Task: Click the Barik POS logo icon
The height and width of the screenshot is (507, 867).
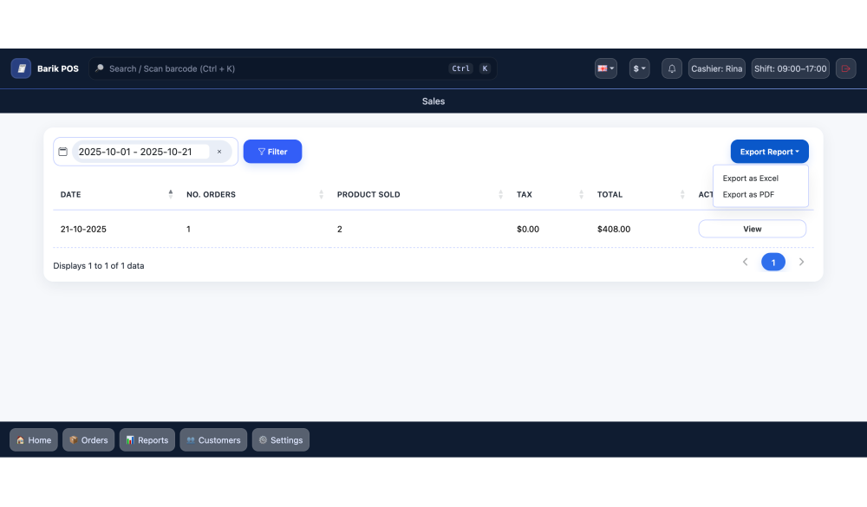Action: coord(21,68)
